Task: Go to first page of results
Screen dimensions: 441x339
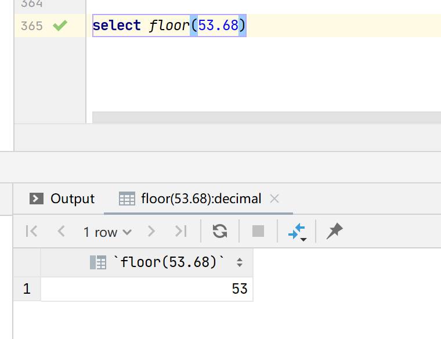Action: click(x=31, y=231)
